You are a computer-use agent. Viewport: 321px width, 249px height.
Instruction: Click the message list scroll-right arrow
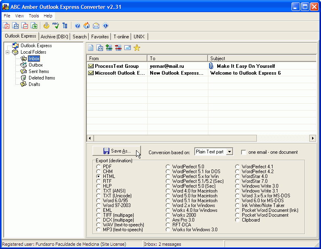[x=313, y=138]
